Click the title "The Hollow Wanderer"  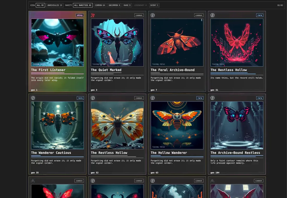coord(169,153)
